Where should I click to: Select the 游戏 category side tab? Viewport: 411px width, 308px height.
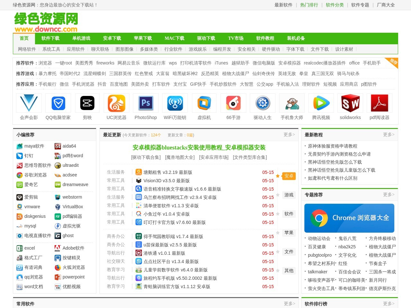click(x=289, y=195)
